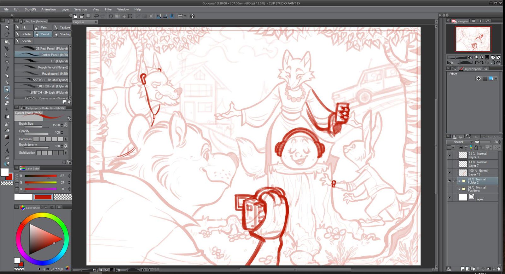505x274 pixels.
Task: Click the Open file folder icon
Action: [82, 16]
